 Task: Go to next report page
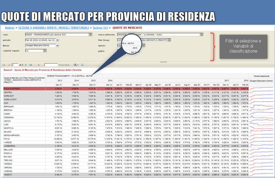(x=26, y=65)
